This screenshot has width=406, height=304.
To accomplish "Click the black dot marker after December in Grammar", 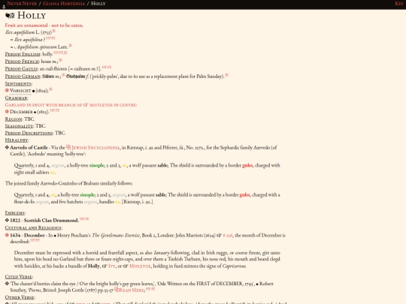I will [x=35, y=112].
